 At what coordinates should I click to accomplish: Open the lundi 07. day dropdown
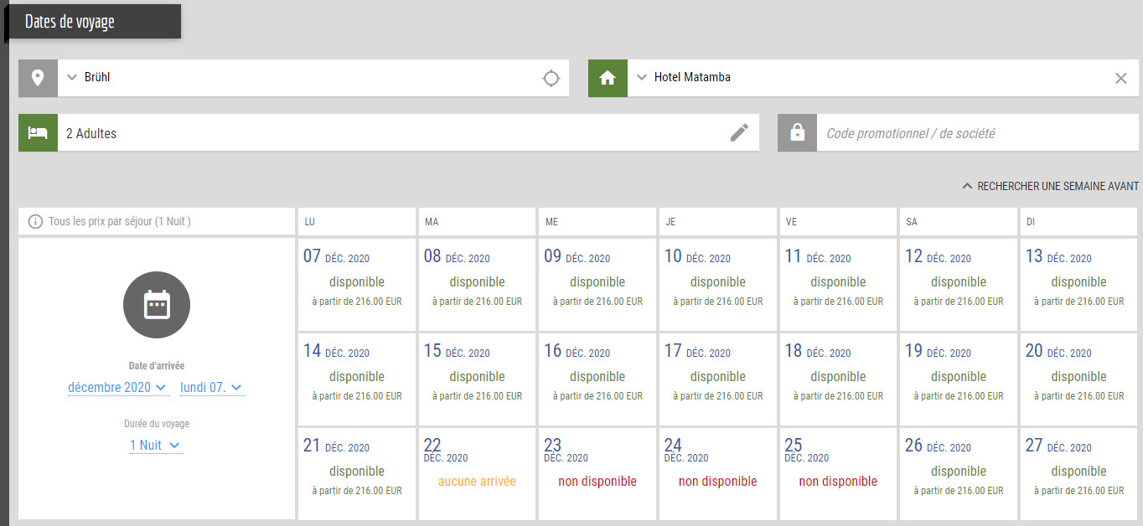[x=212, y=387]
